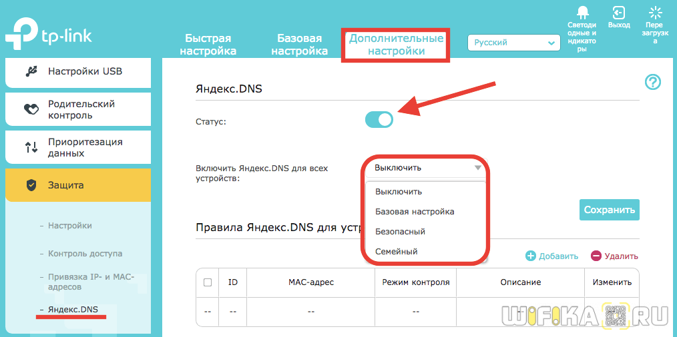Select Семейный option in dropdown list
The height and width of the screenshot is (337, 677).
[397, 252]
